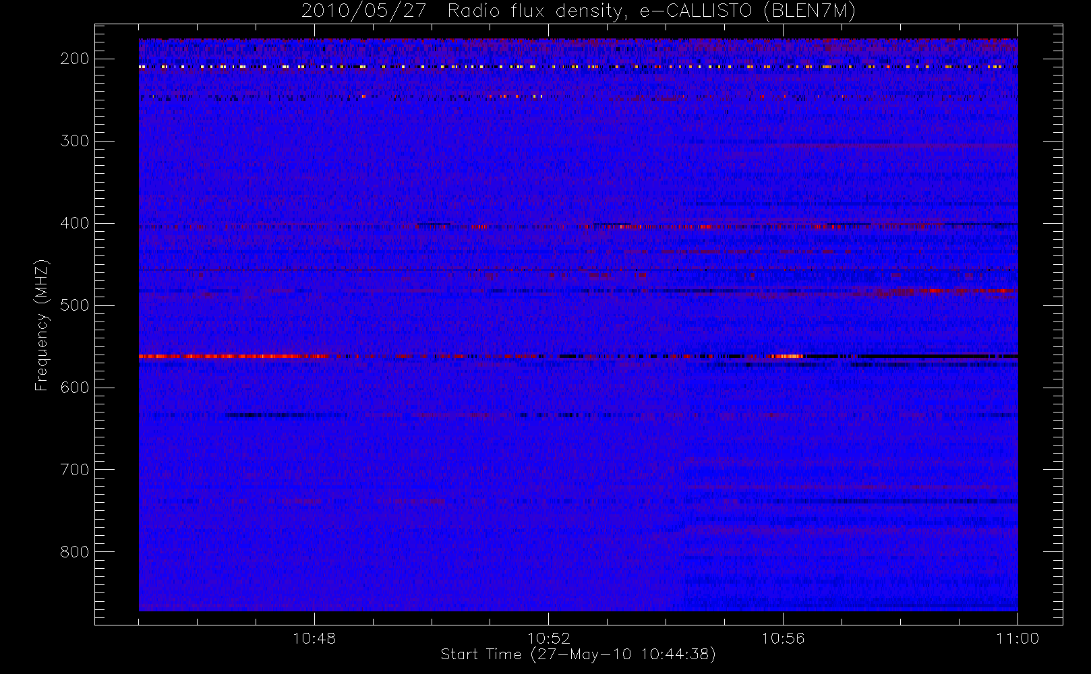The height and width of the screenshot is (674, 1091).
Task: Click the 400 frequency tick label
Action: point(75,223)
